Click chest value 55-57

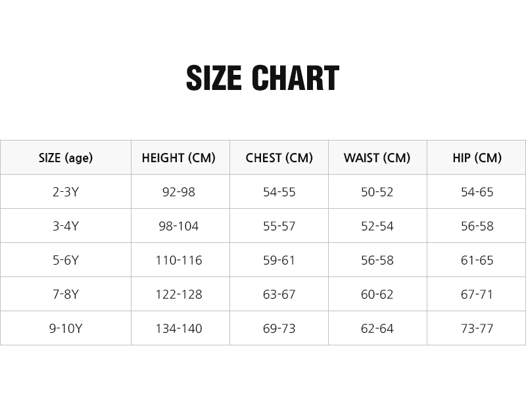(279, 226)
